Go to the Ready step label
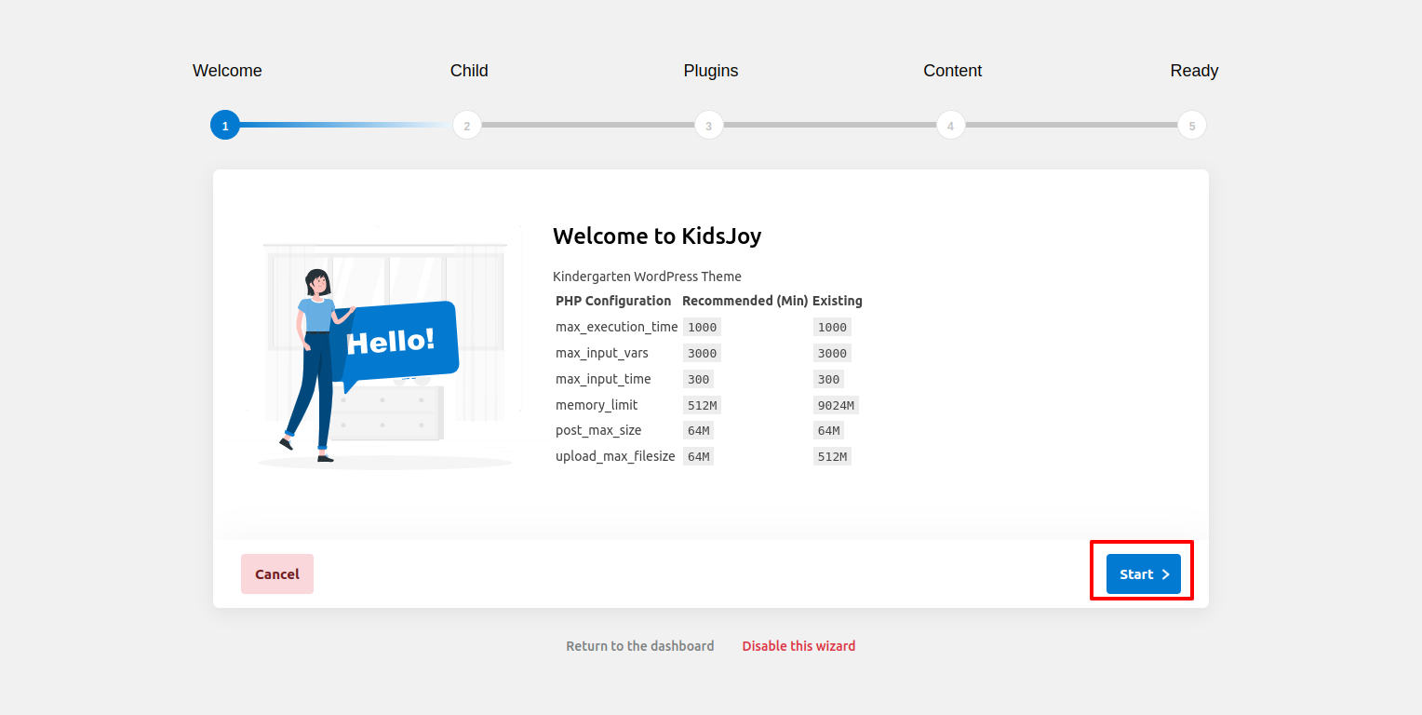This screenshot has width=1422, height=715. [x=1194, y=71]
